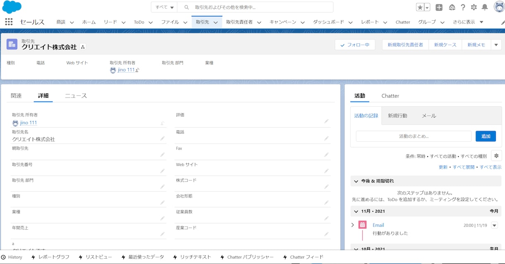Edit the 取引先番号 field pencil icon
This screenshot has height=264, width=505.
click(162, 171)
